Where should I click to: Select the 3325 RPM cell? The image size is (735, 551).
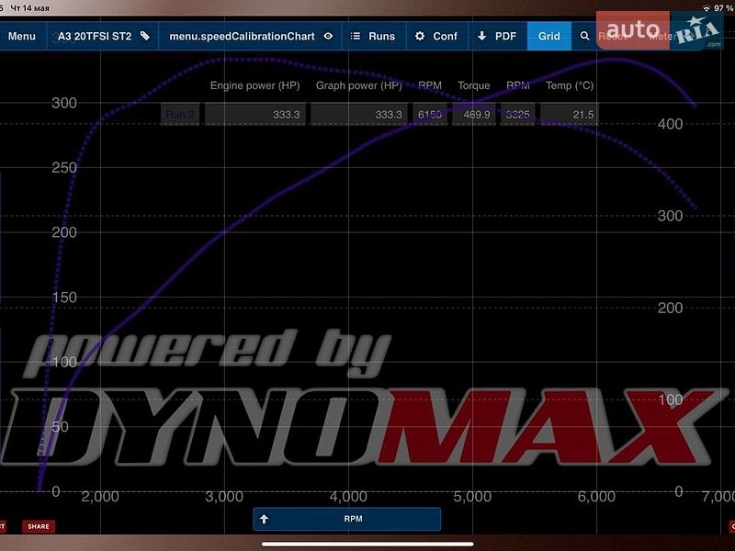[518, 114]
